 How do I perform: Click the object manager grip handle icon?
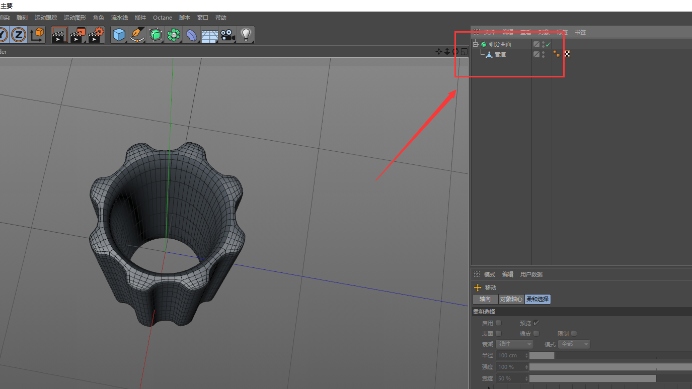pos(477,32)
